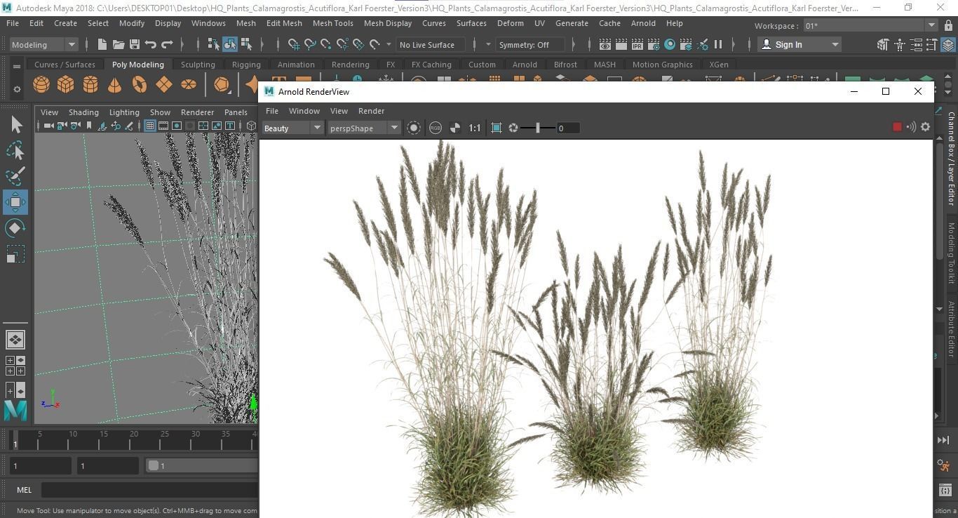
Task: Open the Beauty AOV dropdown in RenderView
Action: (x=292, y=128)
